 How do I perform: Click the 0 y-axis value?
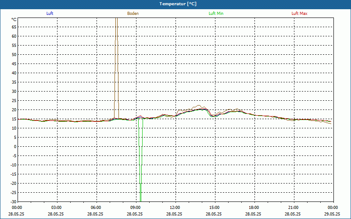point(15,147)
